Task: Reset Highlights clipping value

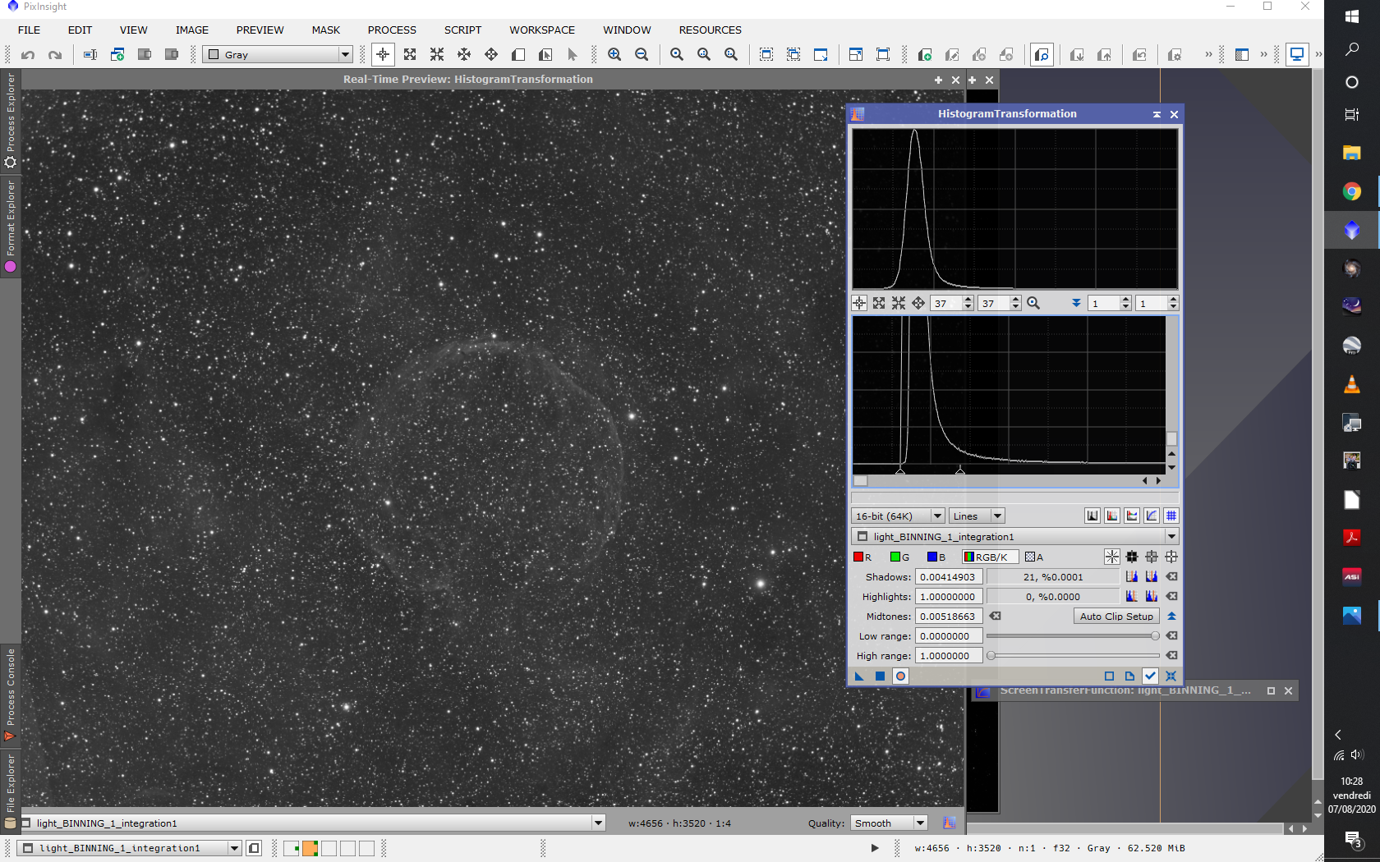Action: click(1172, 597)
